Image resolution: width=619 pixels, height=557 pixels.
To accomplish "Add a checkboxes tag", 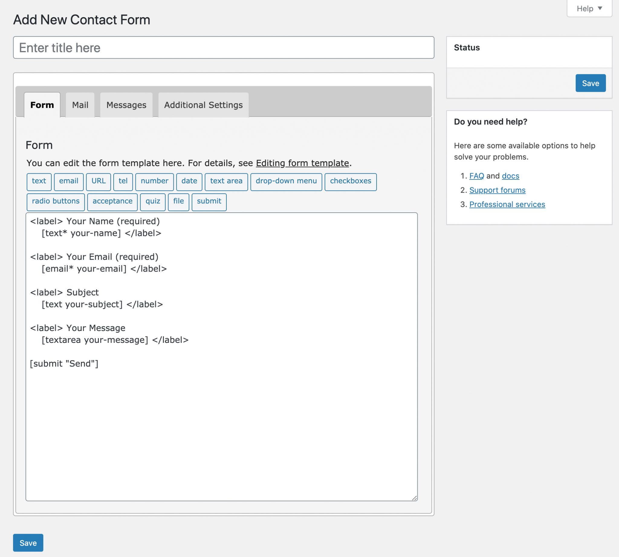I will click(350, 181).
